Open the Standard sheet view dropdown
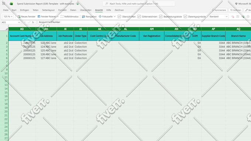This screenshot has width=251, height=141. tap(219, 17)
